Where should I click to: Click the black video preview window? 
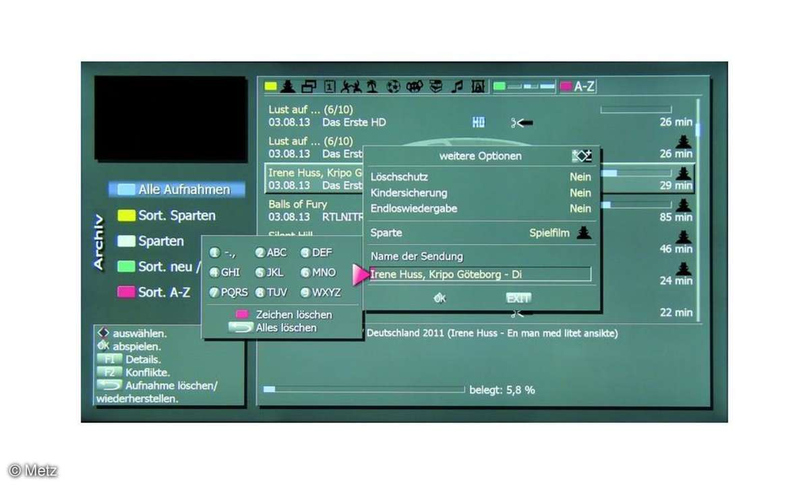click(x=170, y=119)
